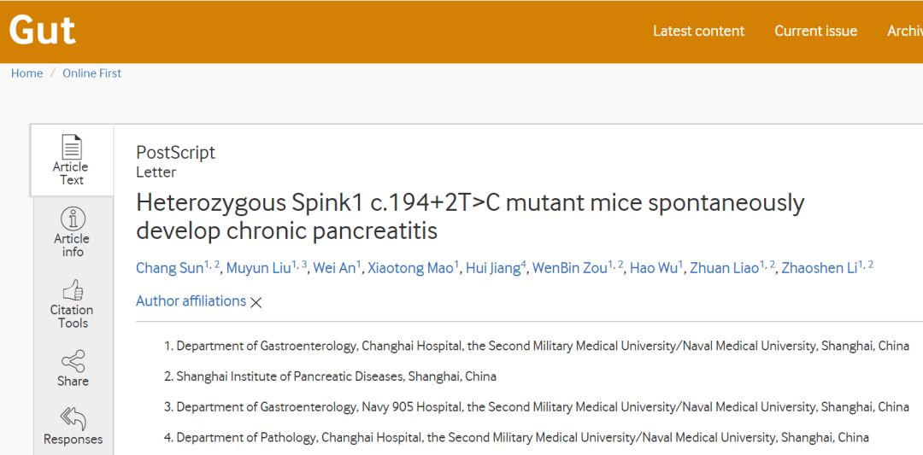Screen dimensions: 923x455
Task: Open the Online First breadcrumb link
Action: point(91,73)
